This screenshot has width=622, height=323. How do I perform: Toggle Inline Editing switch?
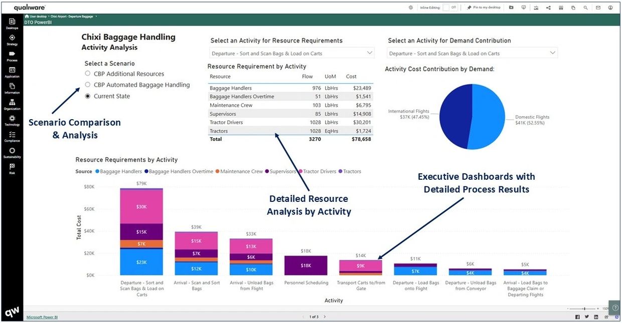point(449,8)
